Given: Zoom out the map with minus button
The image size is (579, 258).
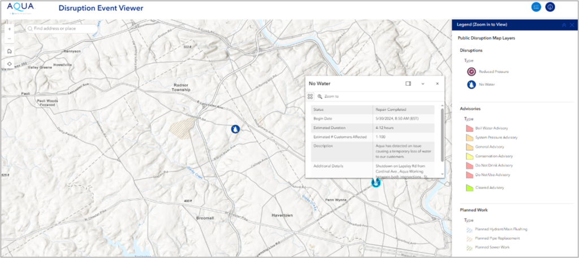Looking at the screenshot, I should (x=9, y=38).
